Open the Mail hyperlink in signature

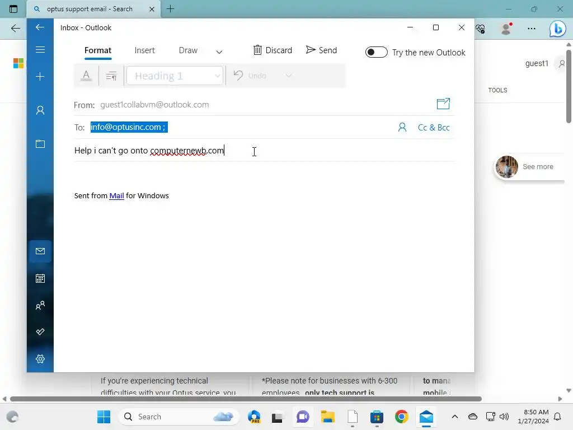[x=116, y=195]
